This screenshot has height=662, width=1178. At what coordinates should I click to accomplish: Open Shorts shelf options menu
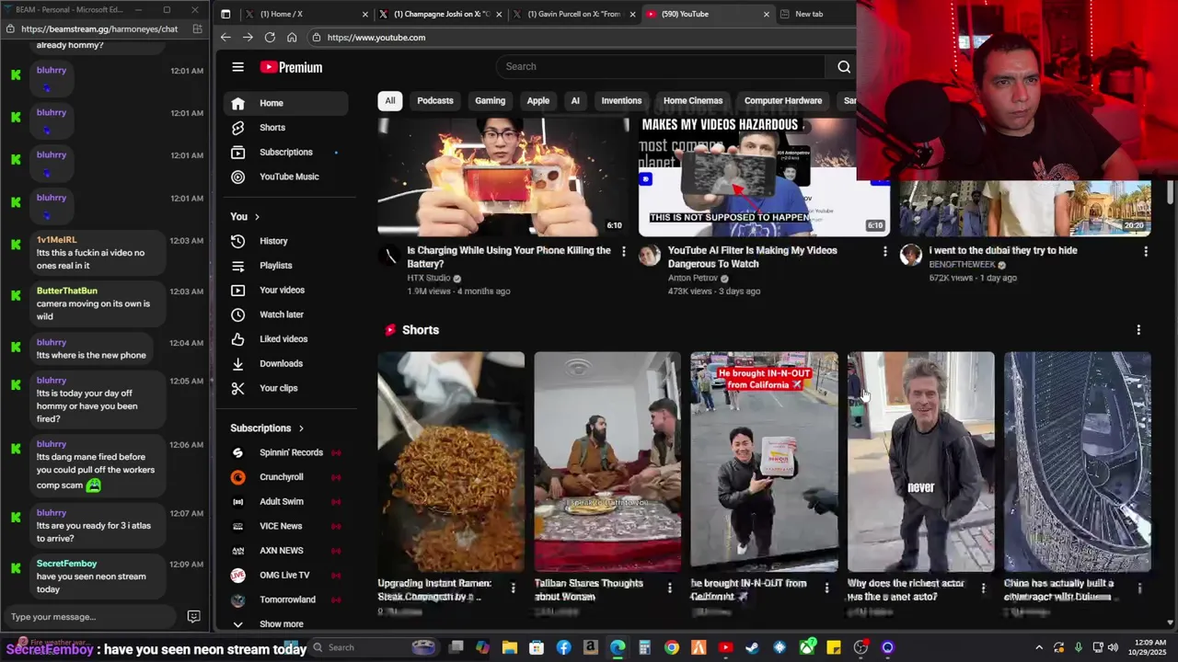point(1138,330)
